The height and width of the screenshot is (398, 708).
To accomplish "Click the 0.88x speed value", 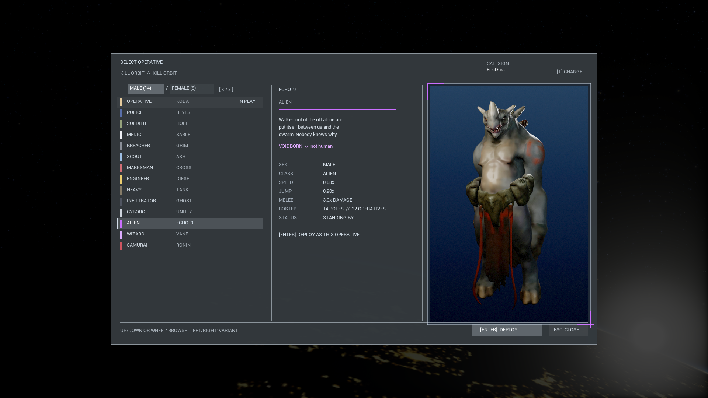I will [x=329, y=182].
